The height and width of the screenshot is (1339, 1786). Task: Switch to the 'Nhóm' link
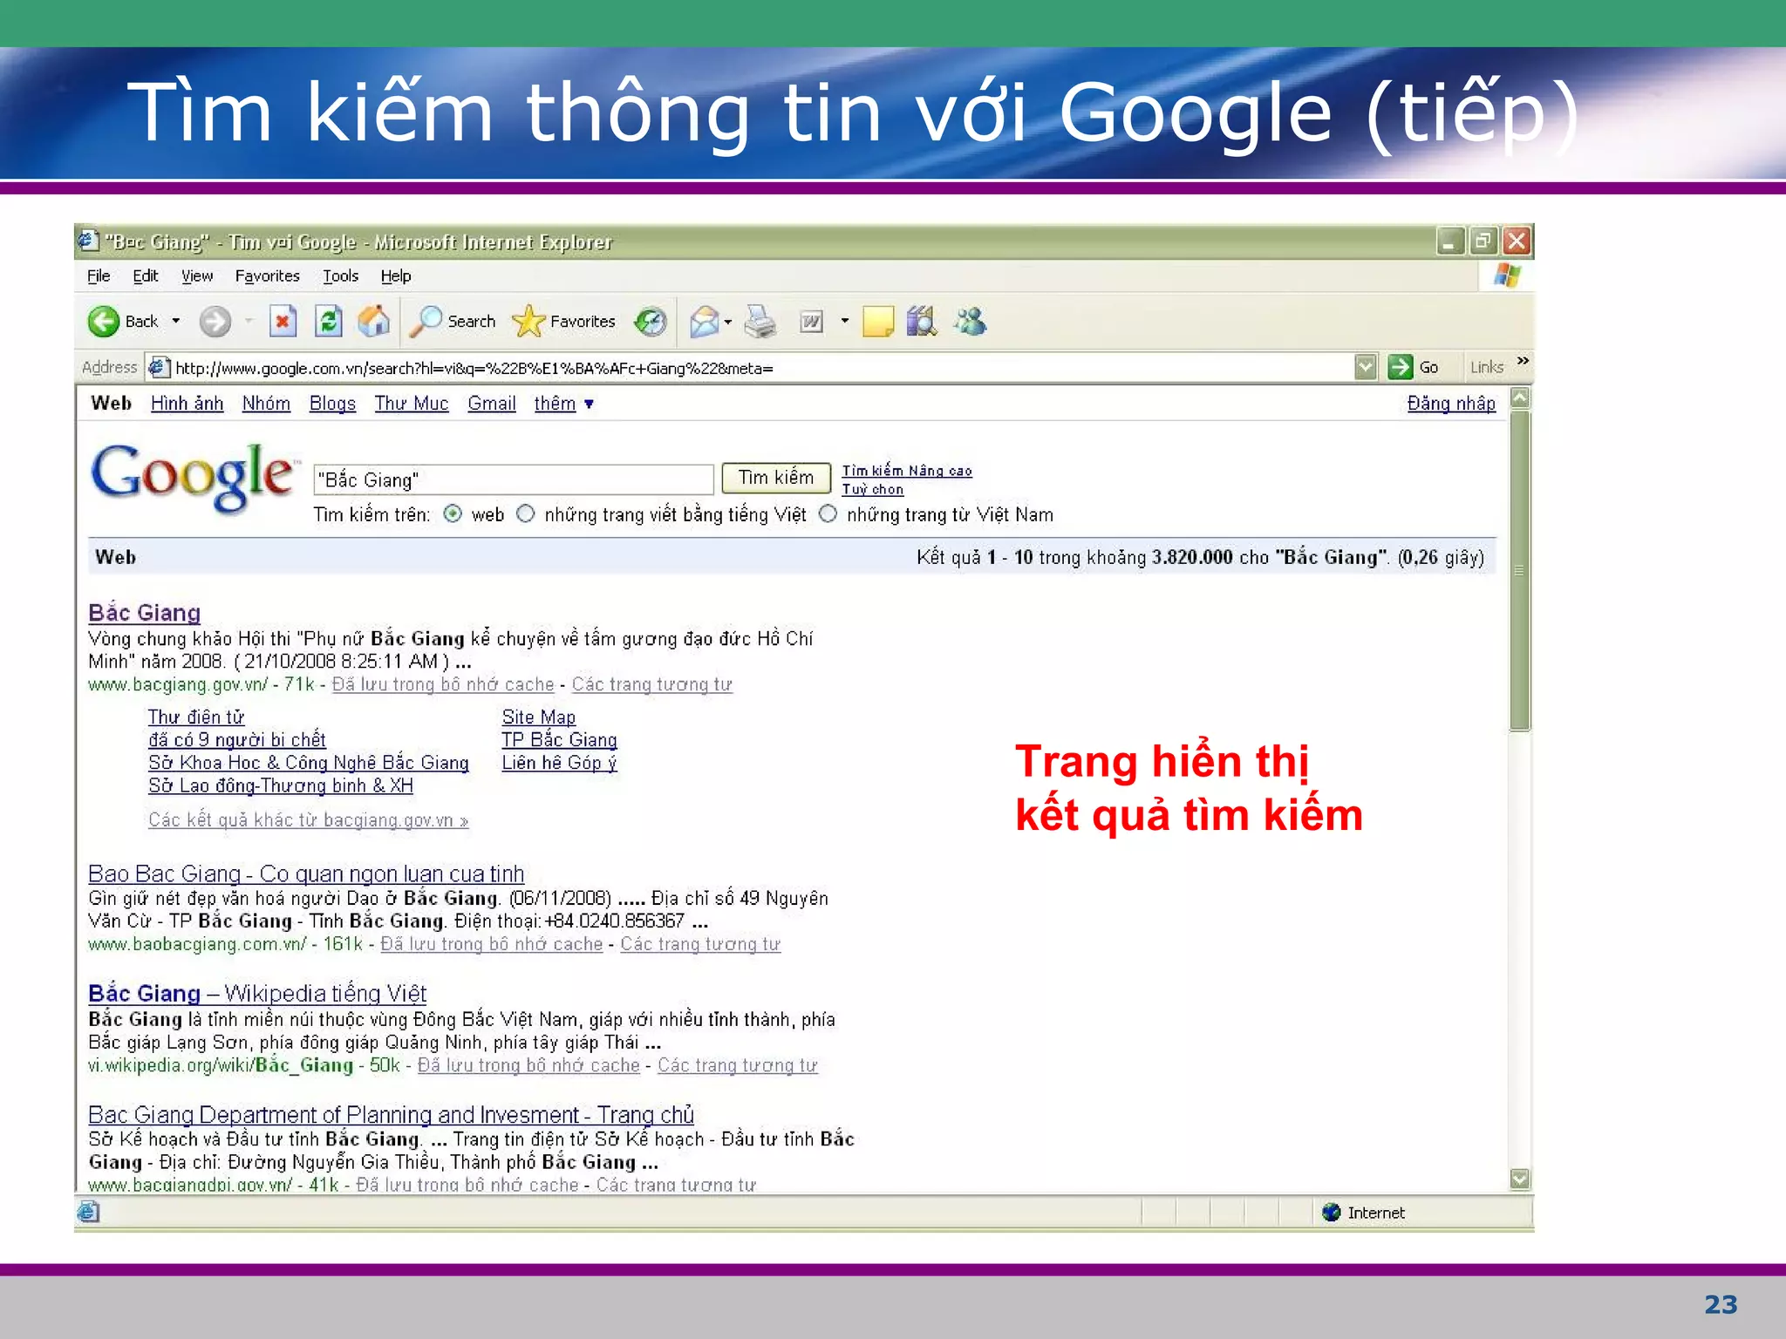(x=266, y=404)
